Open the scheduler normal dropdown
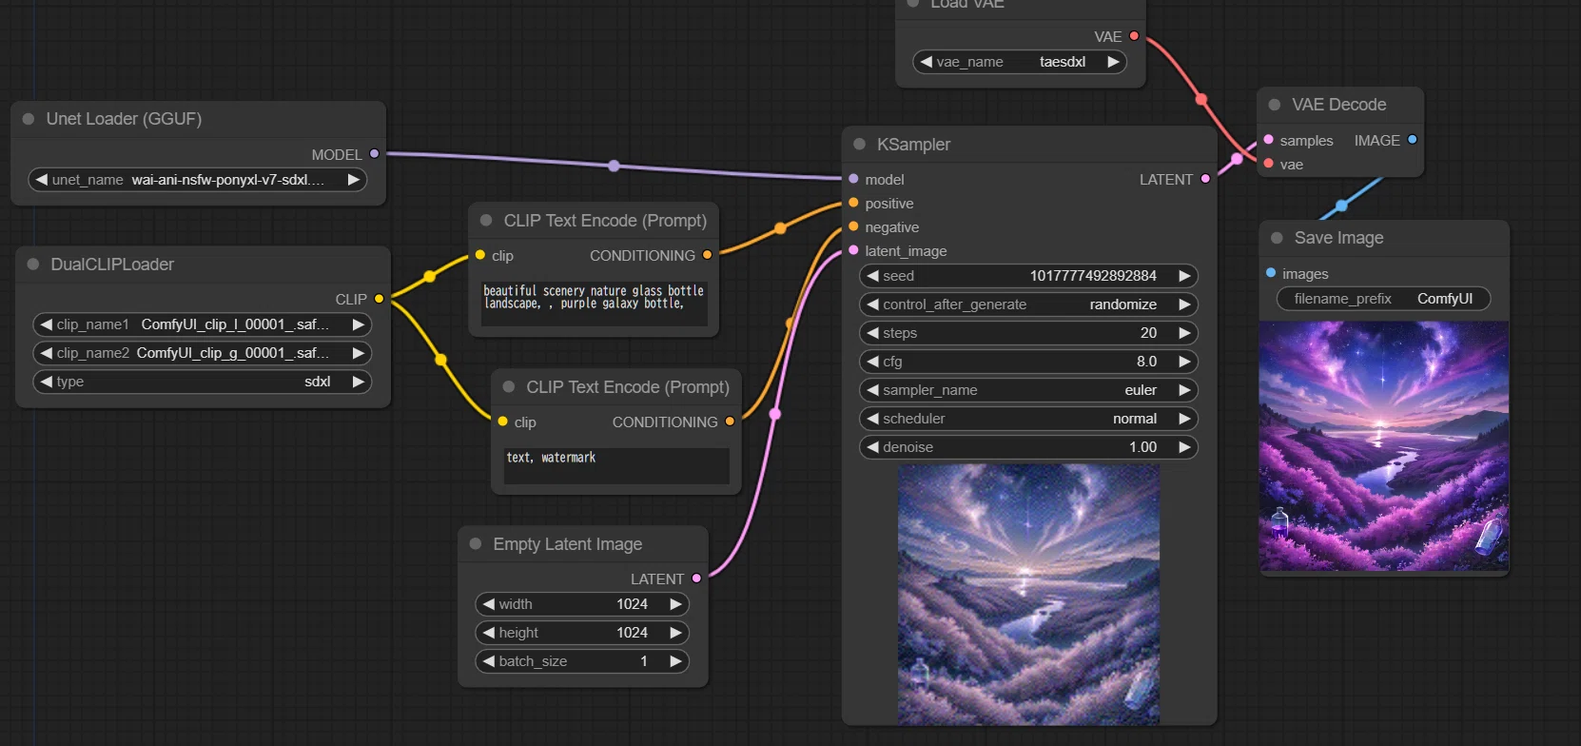This screenshot has width=1581, height=746. click(1028, 419)
